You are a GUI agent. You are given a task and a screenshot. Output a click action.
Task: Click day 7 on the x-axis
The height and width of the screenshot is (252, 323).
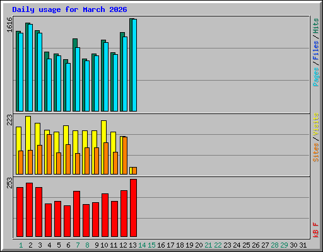(x=78, y=245)
